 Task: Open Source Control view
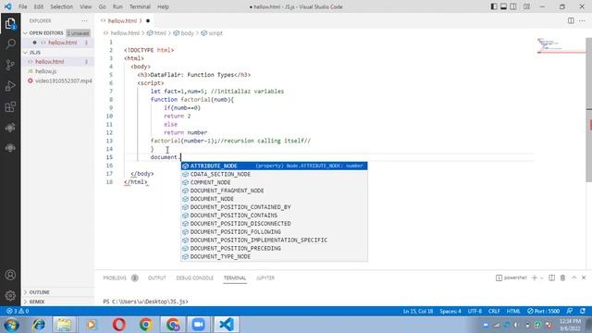[x=10, y=65]
